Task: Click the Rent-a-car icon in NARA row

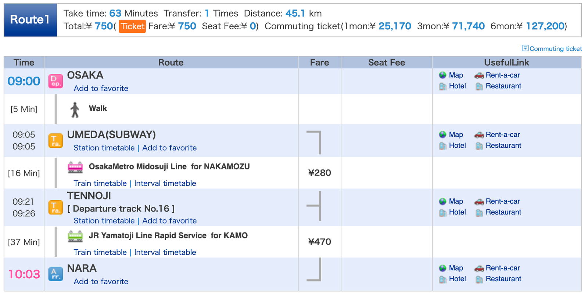Action: point(479,268)
